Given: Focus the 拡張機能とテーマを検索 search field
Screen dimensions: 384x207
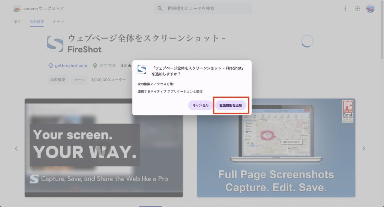Looking at the screenshot, I should coord(203,9).
